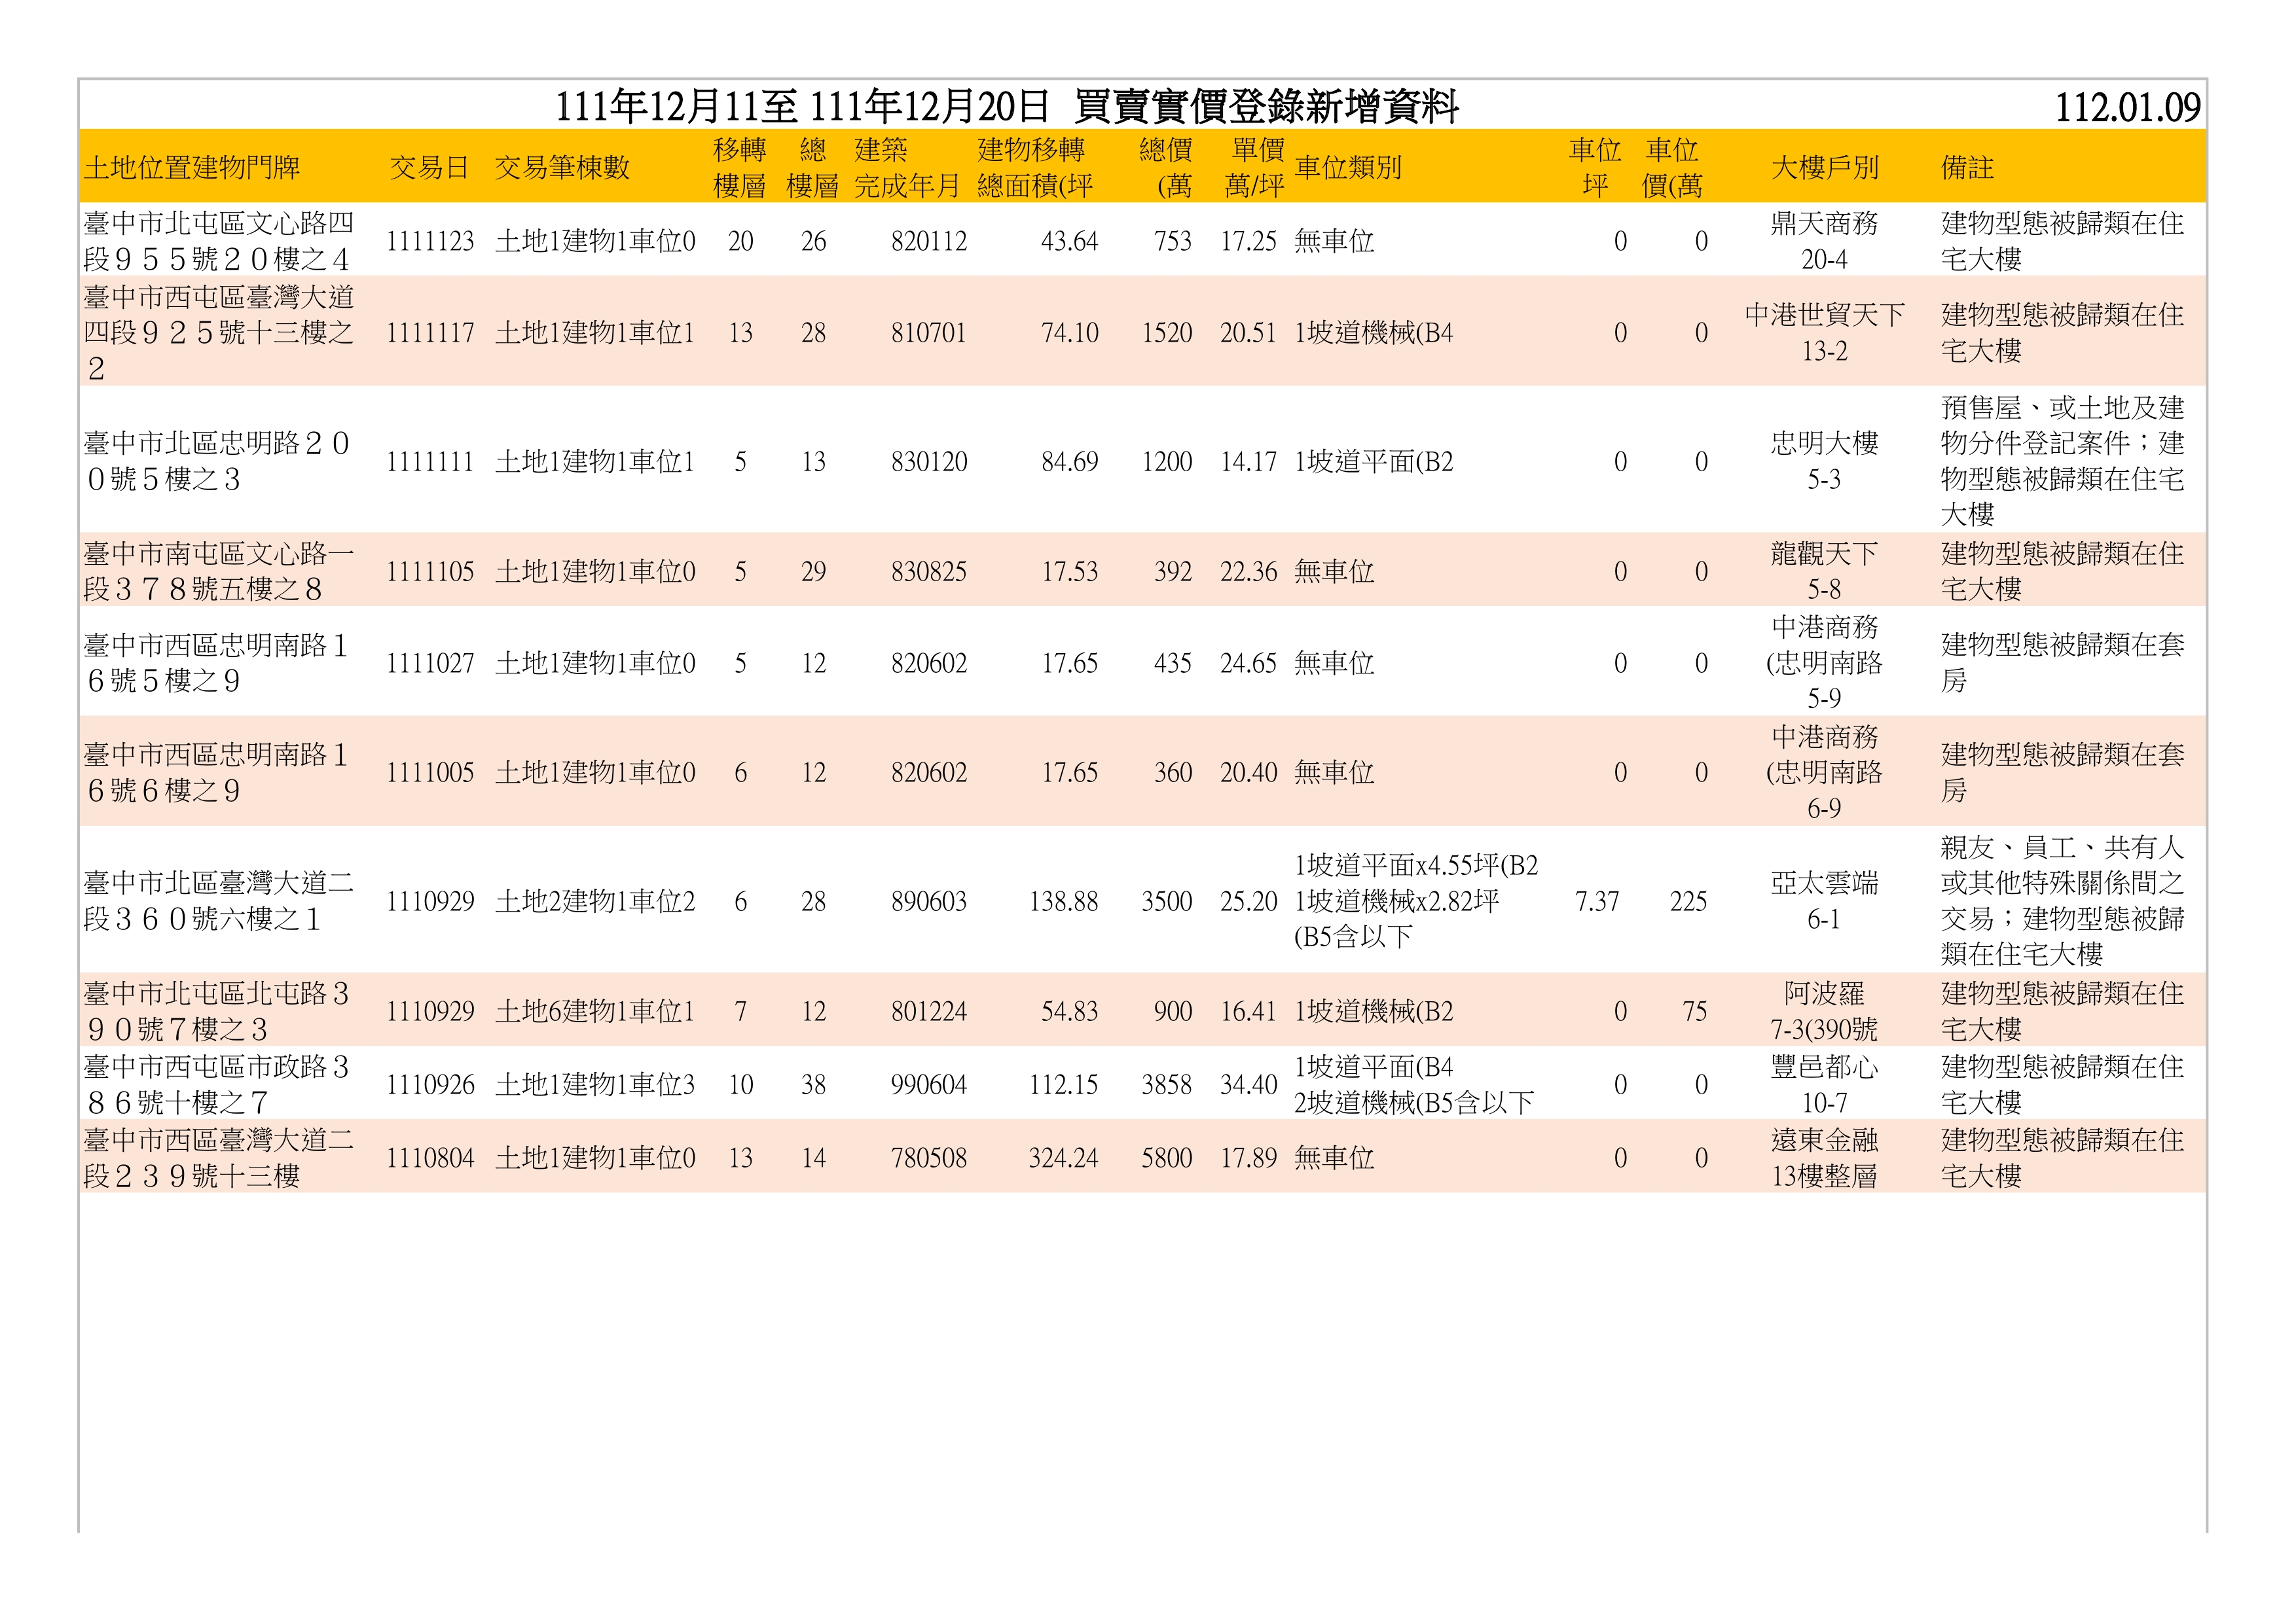Click the title 買賣實價登錄新增資料
This screenshot has height=1623, width=2296.
[1266, 107]
